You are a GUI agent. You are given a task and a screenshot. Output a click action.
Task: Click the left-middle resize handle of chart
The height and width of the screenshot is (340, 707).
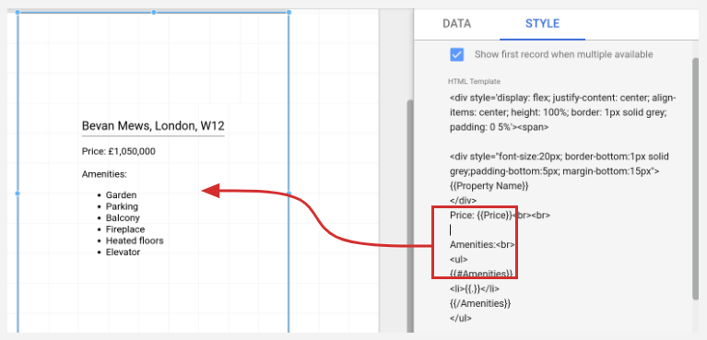18,193
